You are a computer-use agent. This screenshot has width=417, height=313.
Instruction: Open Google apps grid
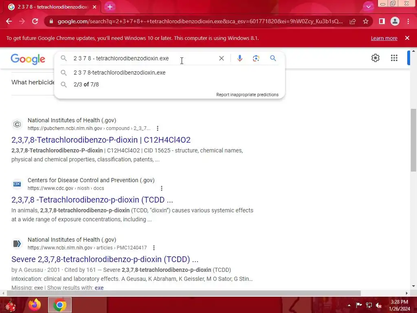point(394,58)
